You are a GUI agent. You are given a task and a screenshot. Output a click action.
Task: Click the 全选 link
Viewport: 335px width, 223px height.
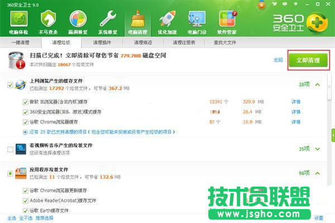coord(12,218)
